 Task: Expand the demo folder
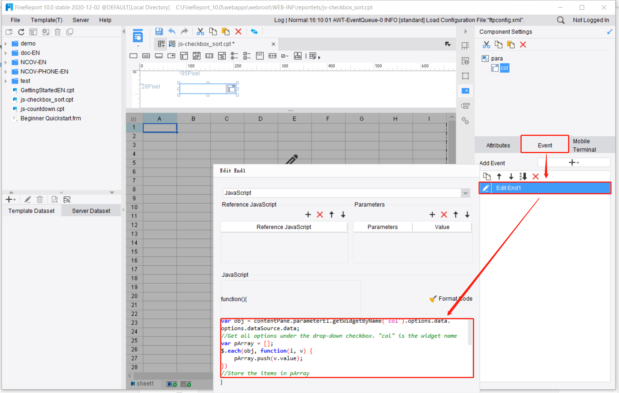[6, 44]
